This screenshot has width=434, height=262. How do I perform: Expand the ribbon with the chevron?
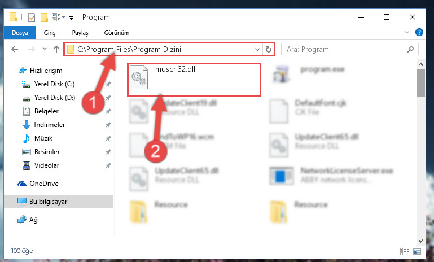point(406,32)
